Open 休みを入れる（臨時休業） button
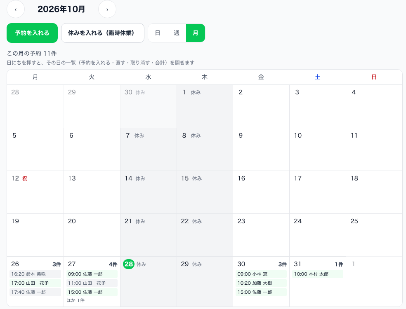Viewport: 406px width, 309px height. [103, 33]
